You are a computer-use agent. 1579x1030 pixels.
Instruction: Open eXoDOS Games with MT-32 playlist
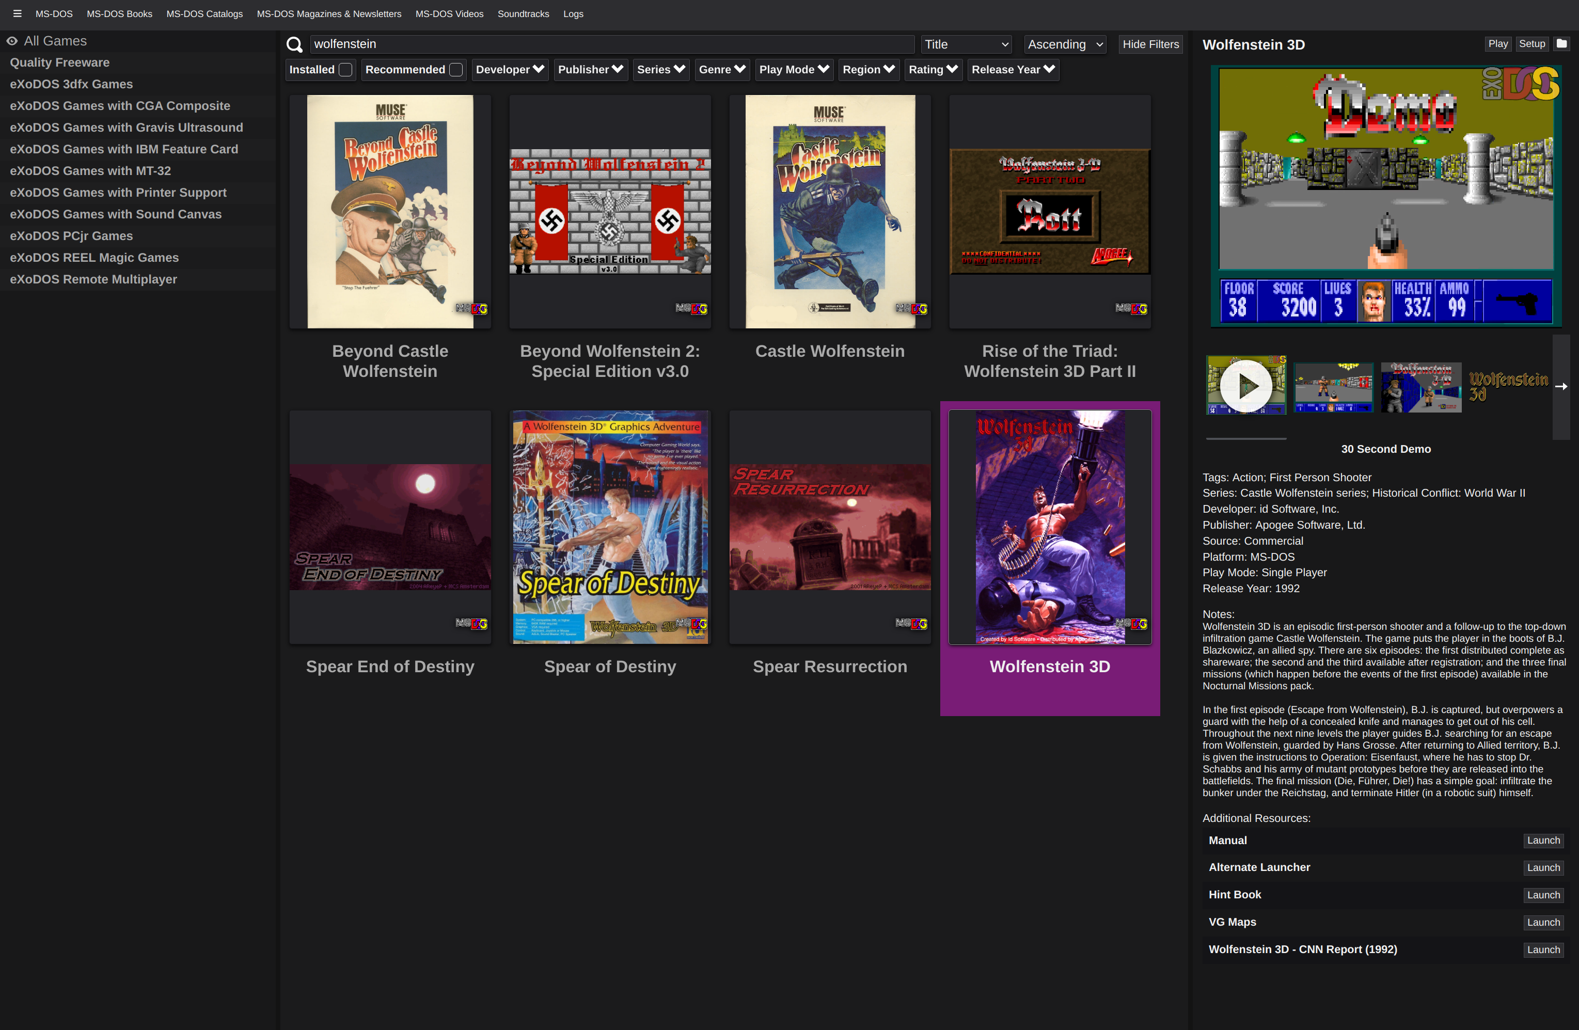click(x=90, y=171)
